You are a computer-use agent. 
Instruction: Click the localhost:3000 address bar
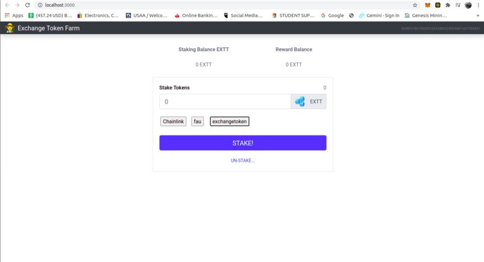pyautogui.click(x=227, y=5)
